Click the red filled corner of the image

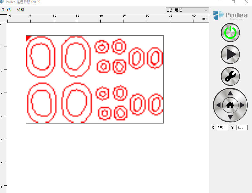click(x=28, y=37)
